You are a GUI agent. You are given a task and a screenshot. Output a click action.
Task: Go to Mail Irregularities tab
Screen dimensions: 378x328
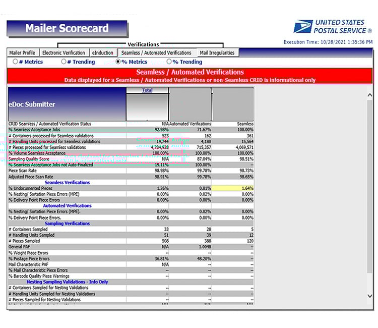coord(216,52)
